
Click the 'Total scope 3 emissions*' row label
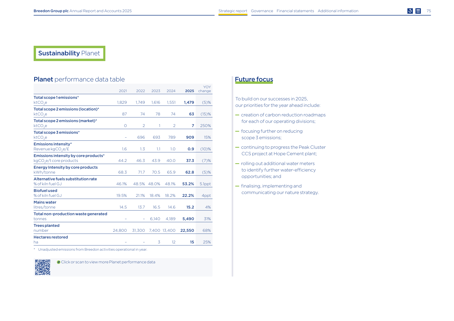57,132
